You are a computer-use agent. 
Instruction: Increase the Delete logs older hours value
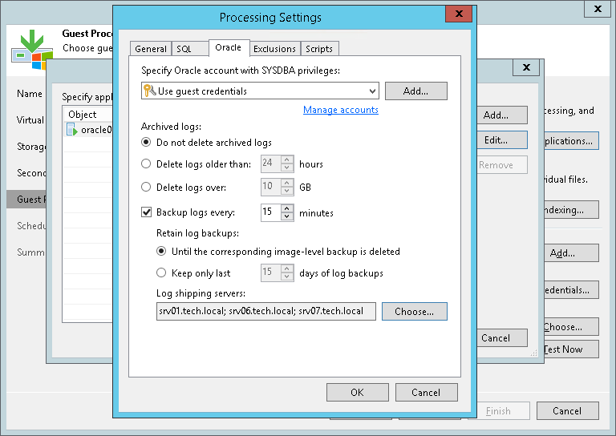[287, 159]
